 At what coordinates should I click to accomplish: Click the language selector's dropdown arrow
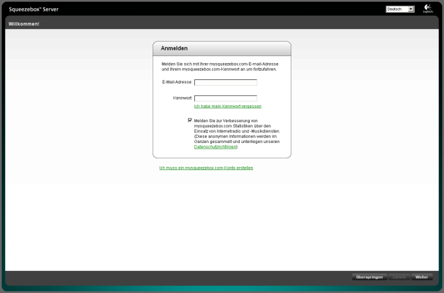point(411,9)
